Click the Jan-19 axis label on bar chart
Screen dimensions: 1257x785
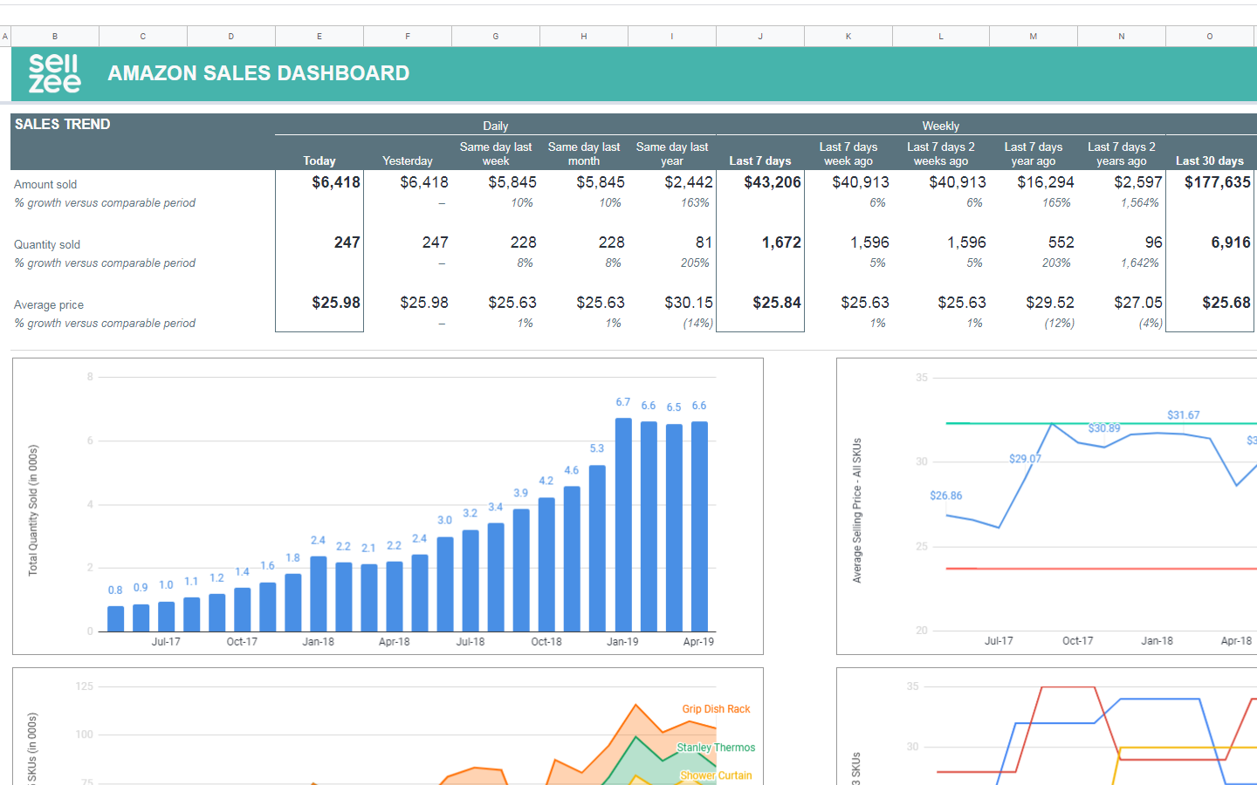(x=622, y=641)
